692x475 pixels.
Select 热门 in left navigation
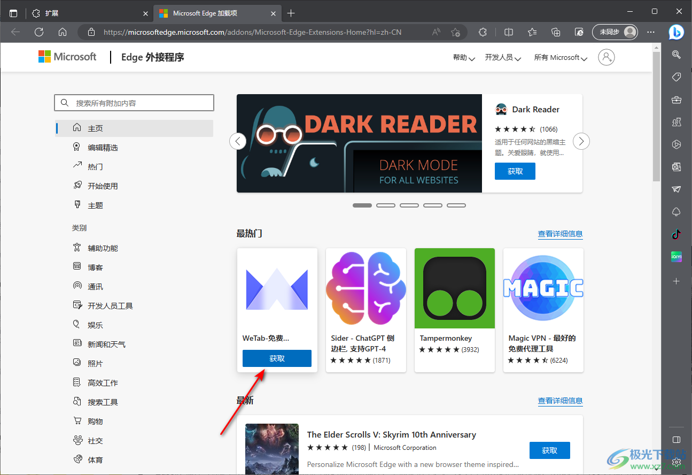pyautogui.click(x=134, y=167)
